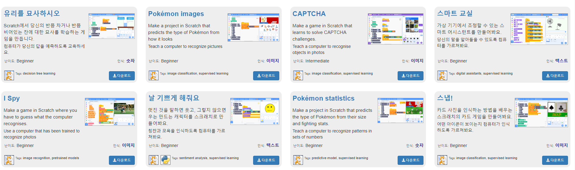Download the 유리를 묘사하시오 worksheet
Image resolution: width=575 pixels, height=170 pixels.
(122, 76)
